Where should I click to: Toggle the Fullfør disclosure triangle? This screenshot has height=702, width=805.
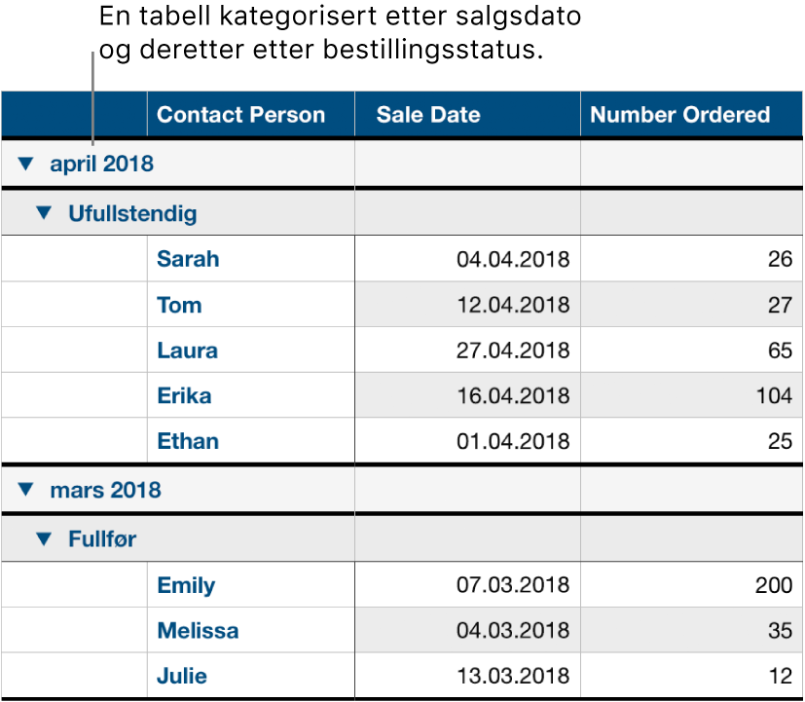(x=43, y=537)
